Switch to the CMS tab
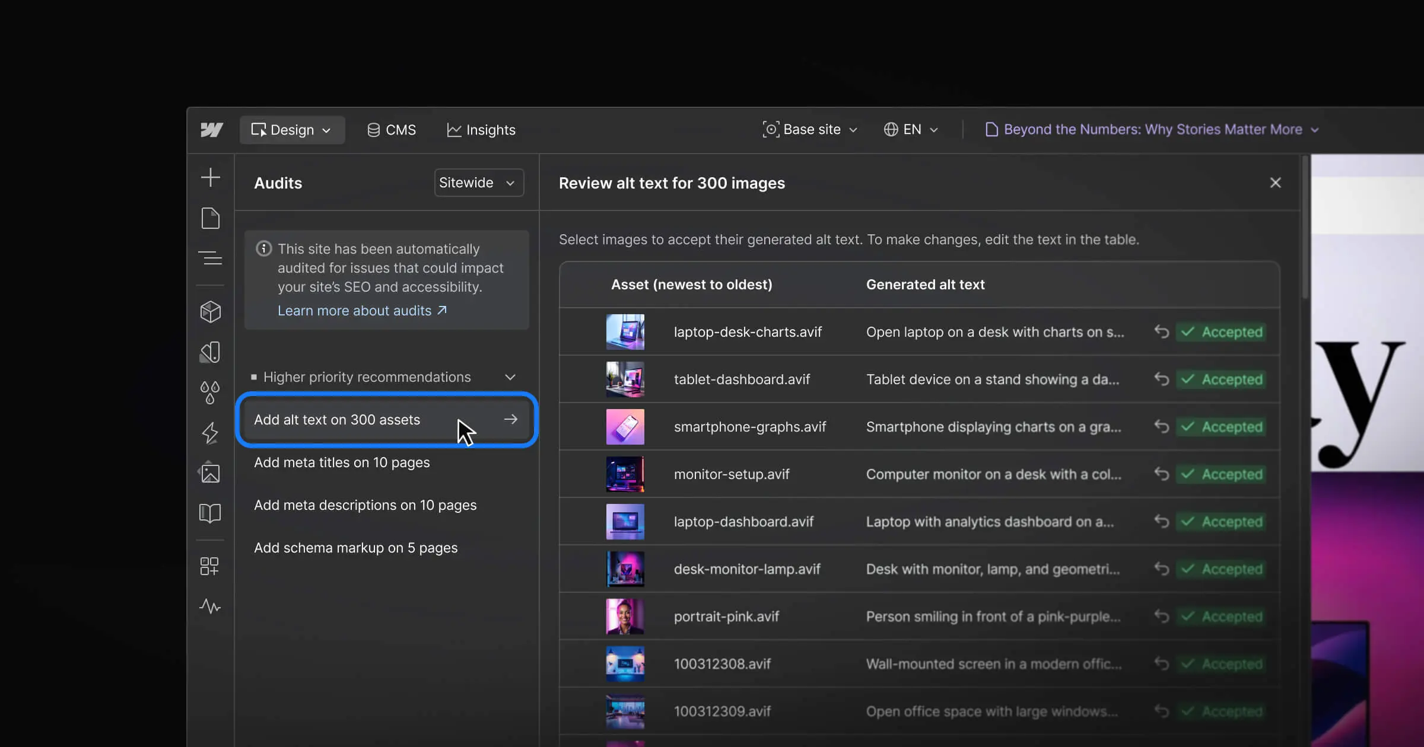This screenshot has height=747, width=1424. click(x=392, y=130)
